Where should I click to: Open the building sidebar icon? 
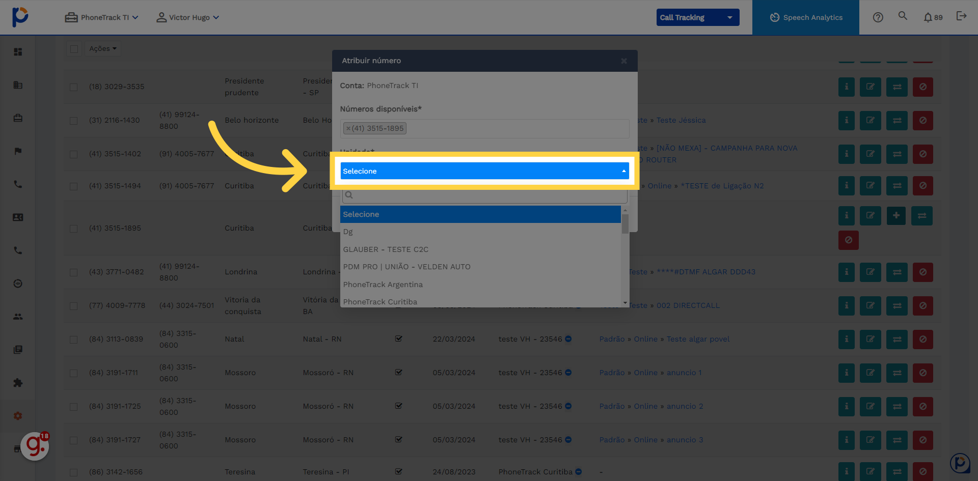tap(18, 85)
